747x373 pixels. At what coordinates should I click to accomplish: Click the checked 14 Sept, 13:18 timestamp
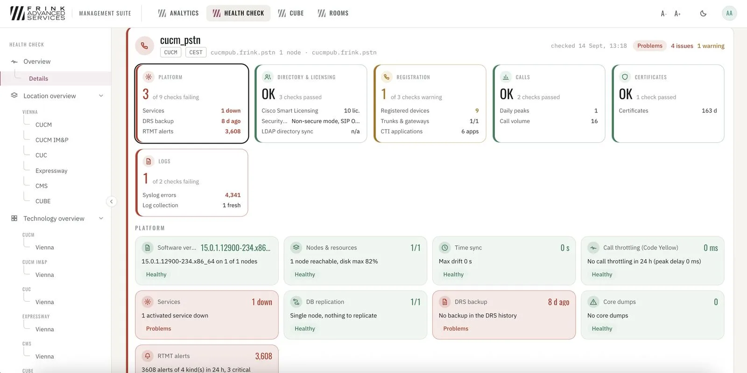(589, 46)
